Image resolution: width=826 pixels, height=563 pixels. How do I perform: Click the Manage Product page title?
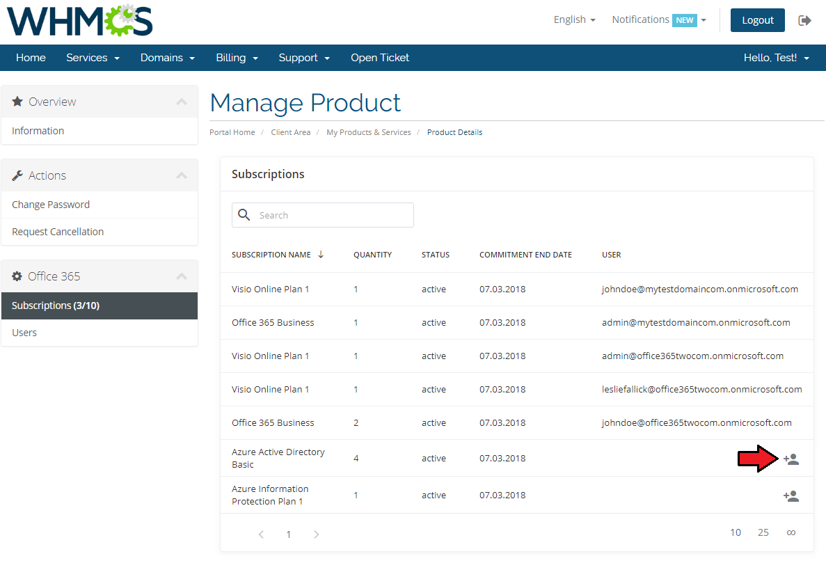[305, 103]
